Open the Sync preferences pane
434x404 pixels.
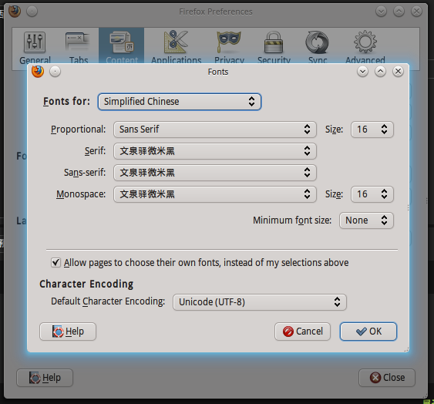click(318, 47)
